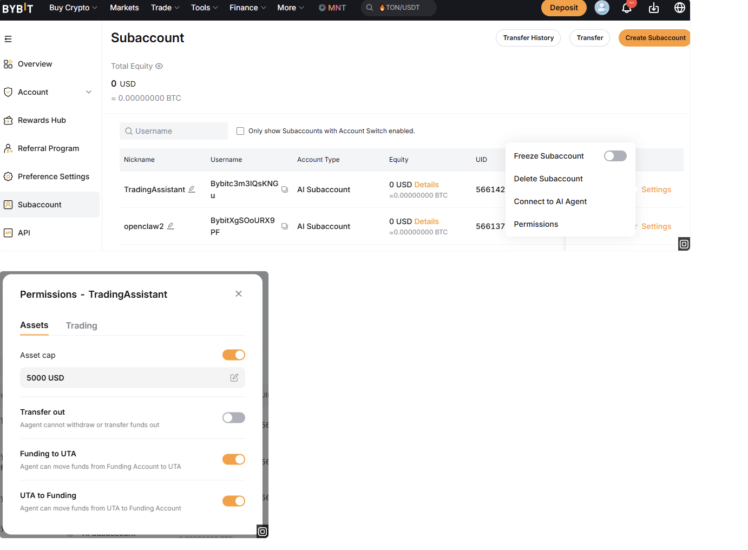The image size is (748, 550).
Task: Enable the Freeze Subaccount switch
Action: coord(615,156)
